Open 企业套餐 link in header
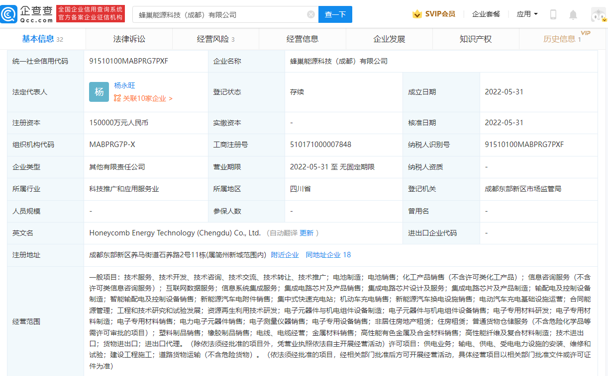608x376 pixels. tap(486, 14)
